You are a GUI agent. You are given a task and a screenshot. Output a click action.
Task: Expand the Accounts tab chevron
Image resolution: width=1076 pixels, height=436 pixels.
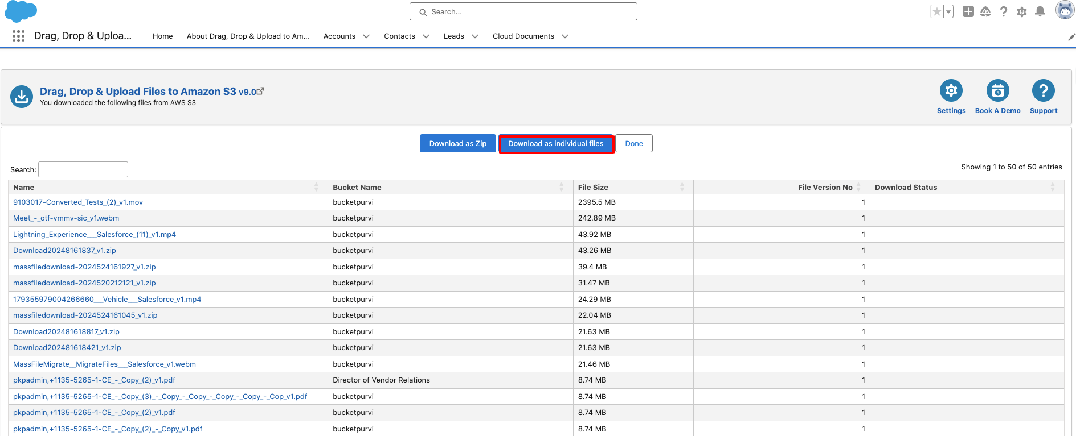tap(366, 36)
